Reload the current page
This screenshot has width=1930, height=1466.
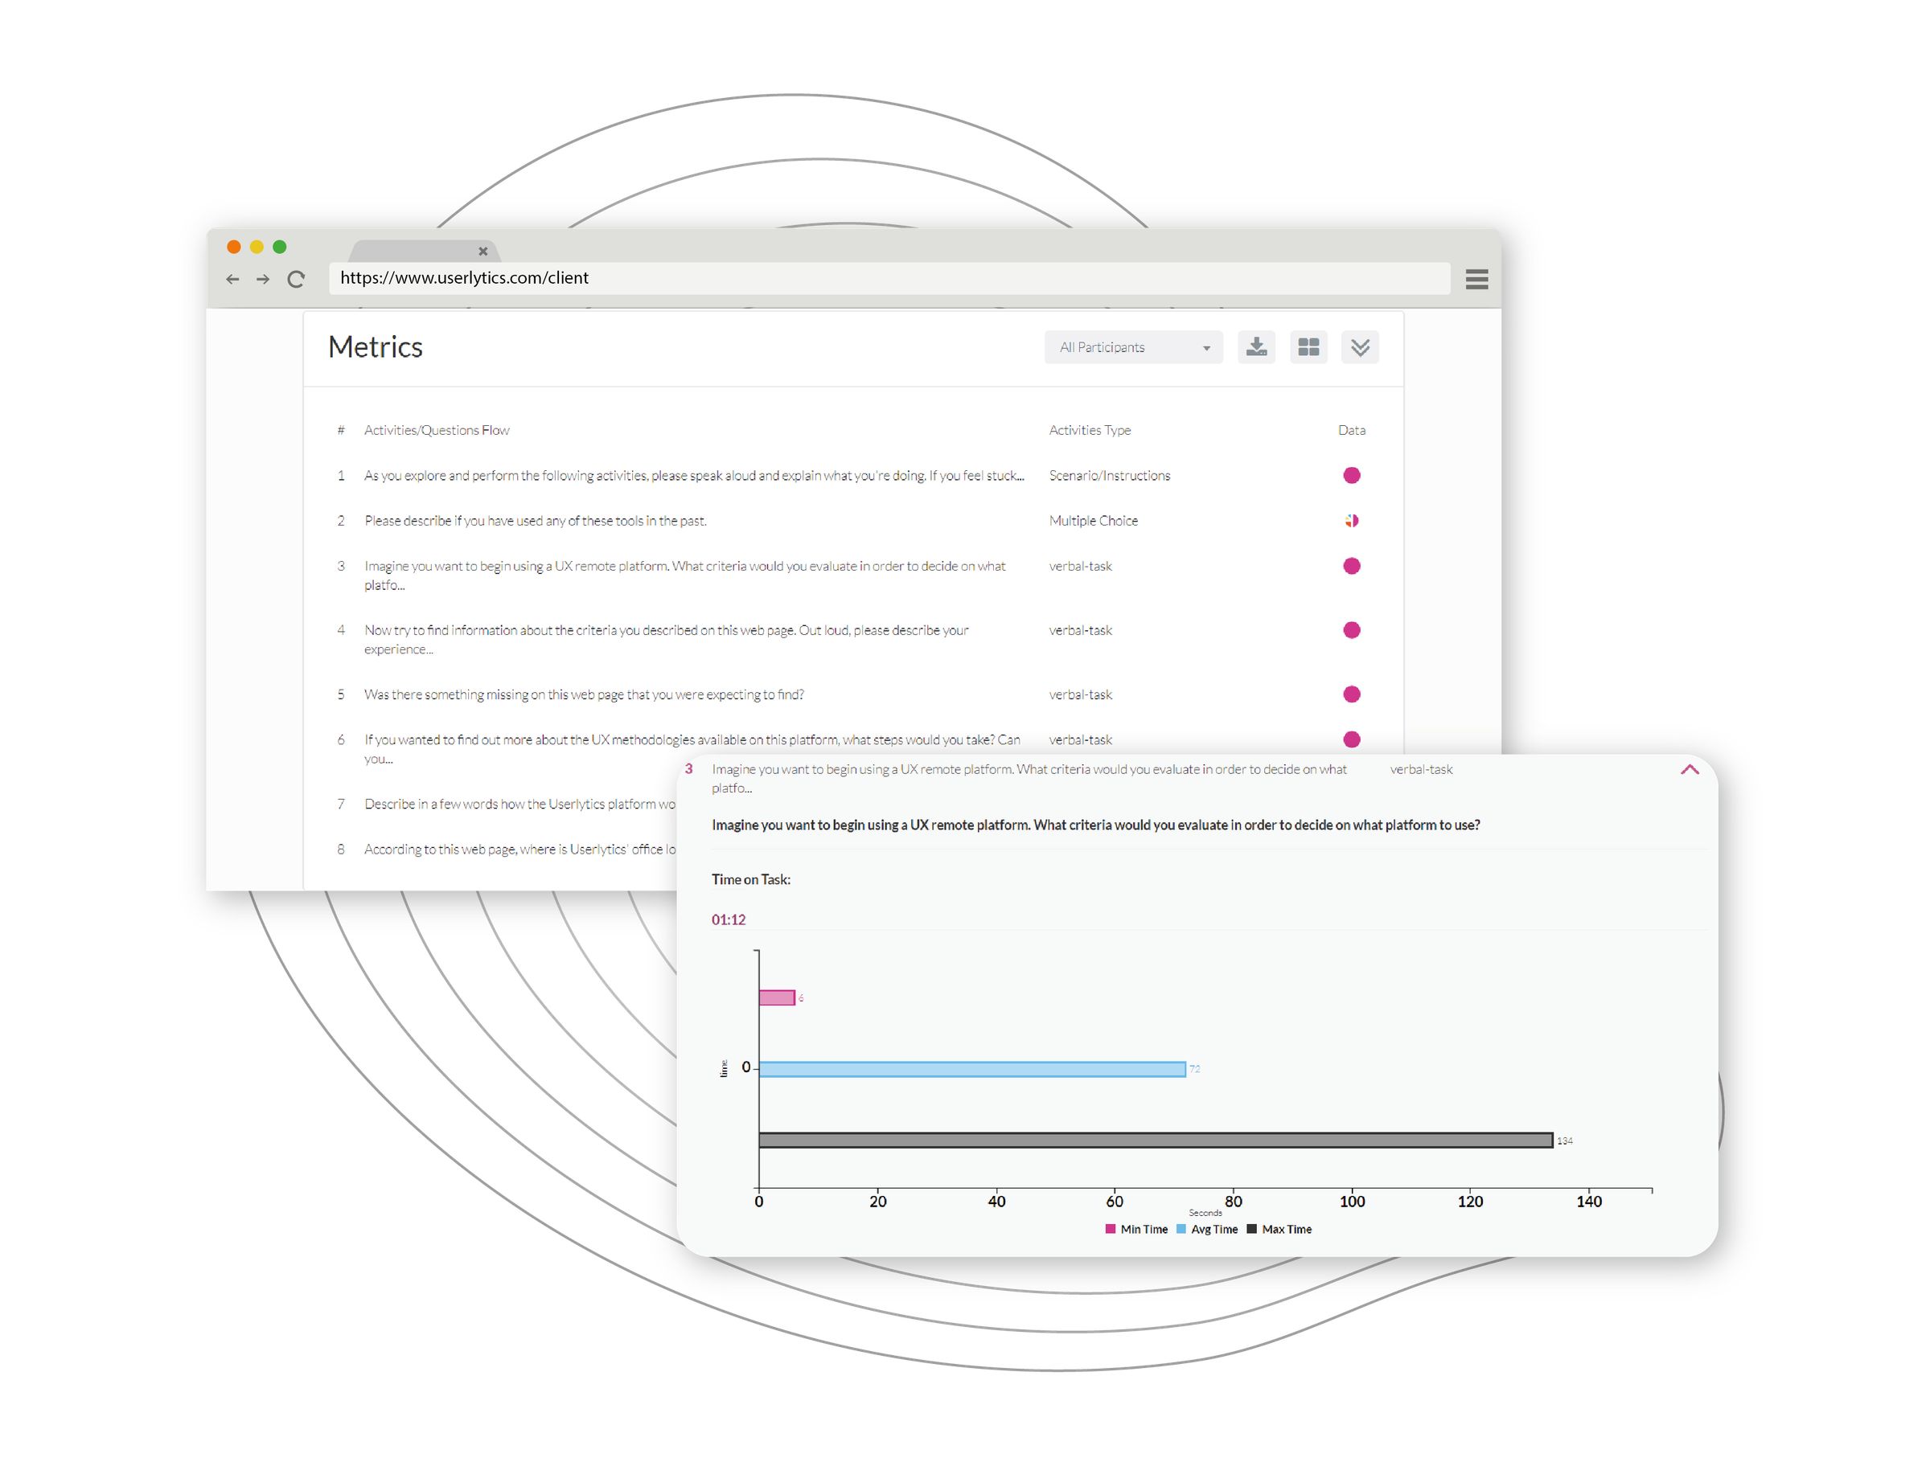(297, 278)
